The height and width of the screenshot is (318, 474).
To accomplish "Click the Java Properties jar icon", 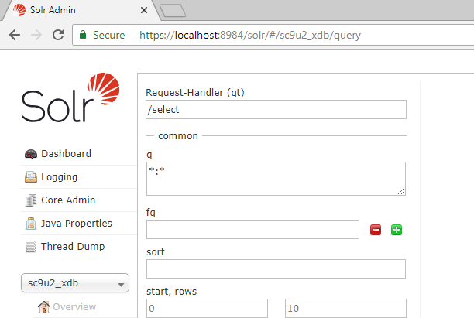I will click(31, 224).
